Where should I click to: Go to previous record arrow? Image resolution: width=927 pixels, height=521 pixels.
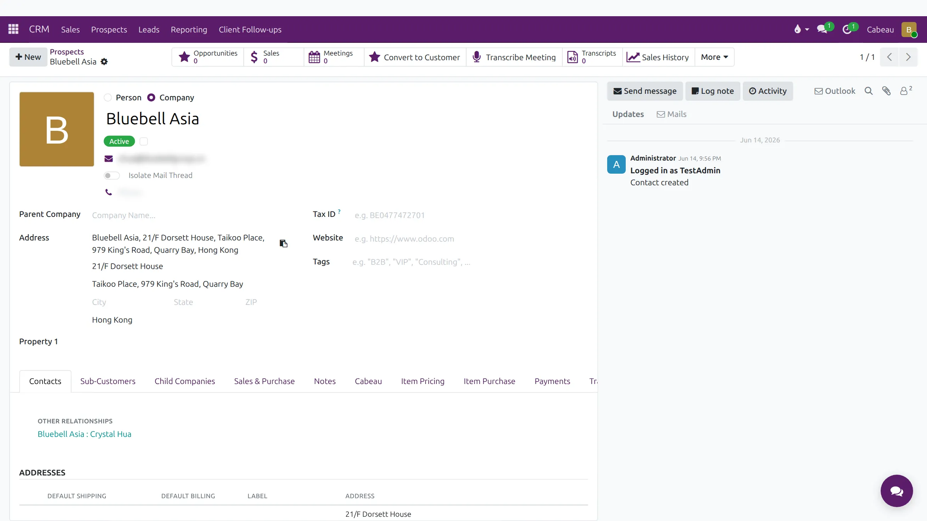coord(890,57)
